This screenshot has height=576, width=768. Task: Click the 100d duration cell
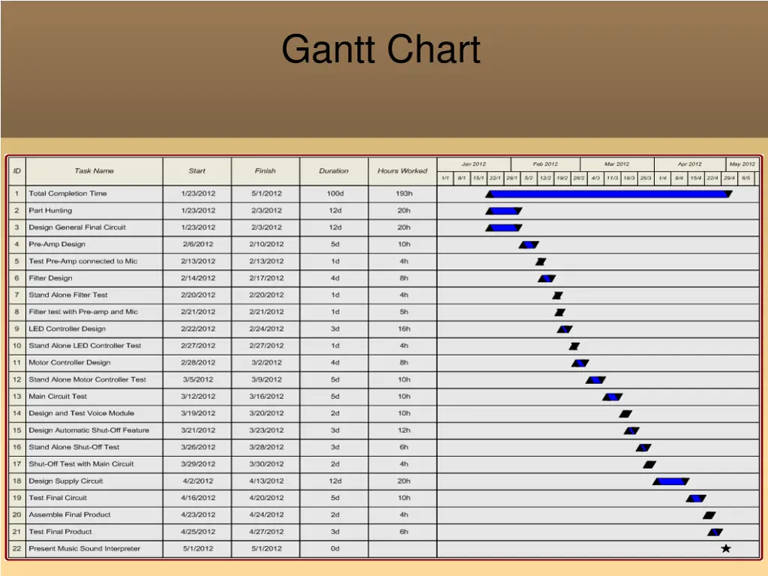point(334,193)
